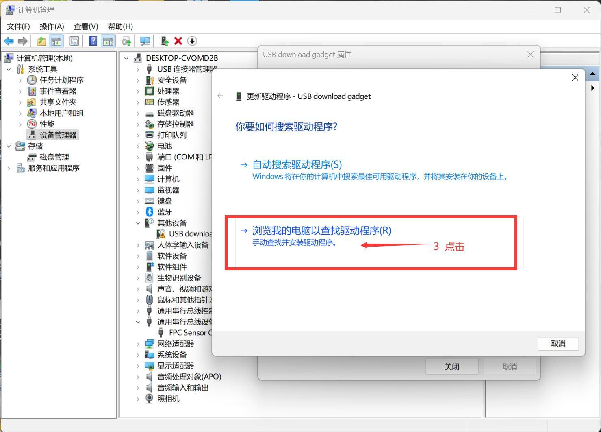Click the Update driver gear toolbar icon
Screen dimensions: 601x432
[x=126, y=41]
